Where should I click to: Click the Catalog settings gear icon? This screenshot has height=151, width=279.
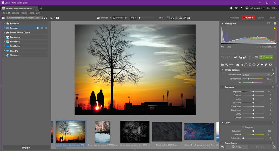point(46,28)
